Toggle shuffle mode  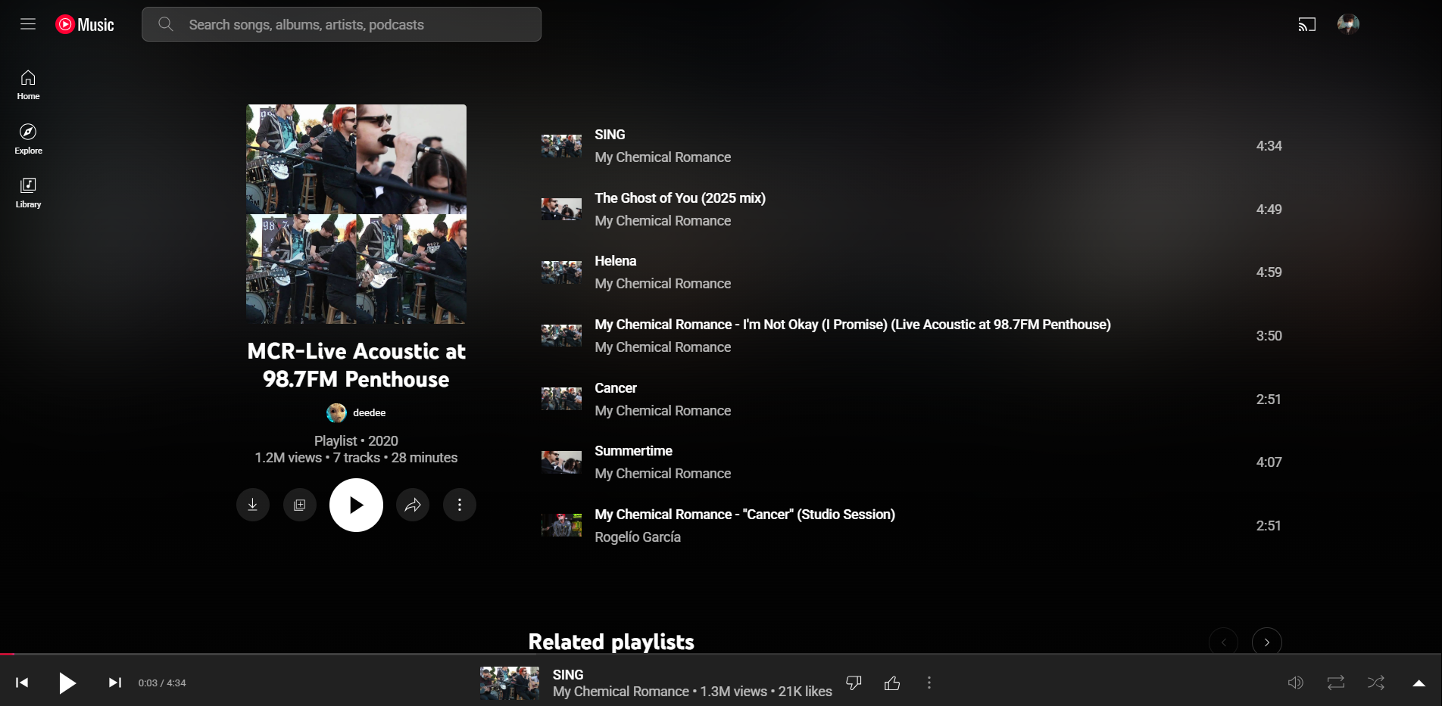coord(1376,683)
